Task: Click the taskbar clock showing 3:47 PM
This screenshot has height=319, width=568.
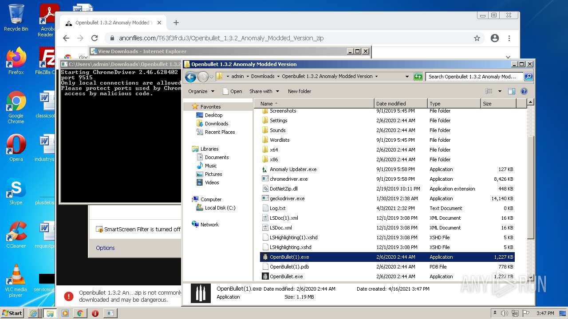Action: (545, 313)
